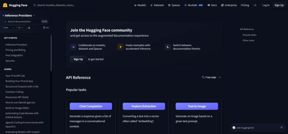Switch theme via the laptop icon button
Screen dimensions: 288x134
click(x=29, y=28)
